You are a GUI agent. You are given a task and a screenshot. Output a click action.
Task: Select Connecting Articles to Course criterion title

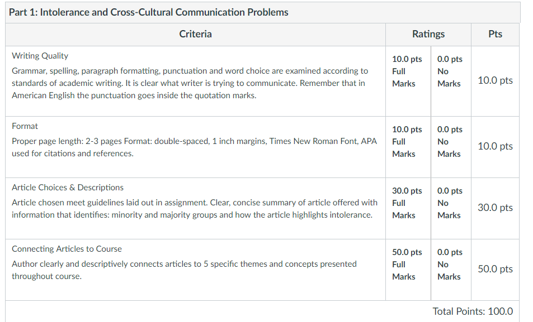(x=67, y=249)
